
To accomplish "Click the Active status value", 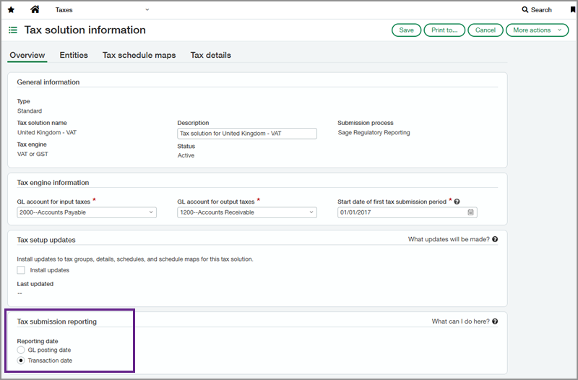I will tap(186, 155).
